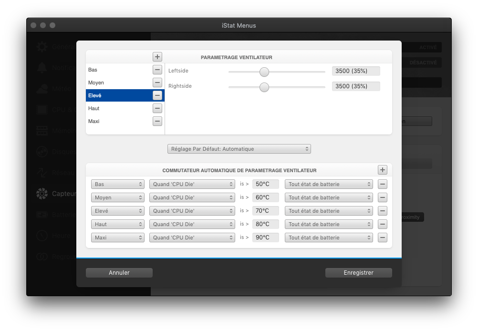Select the Moyen preset in list
The height and width of the screenshot is (331, 478).
pos(119,83)
